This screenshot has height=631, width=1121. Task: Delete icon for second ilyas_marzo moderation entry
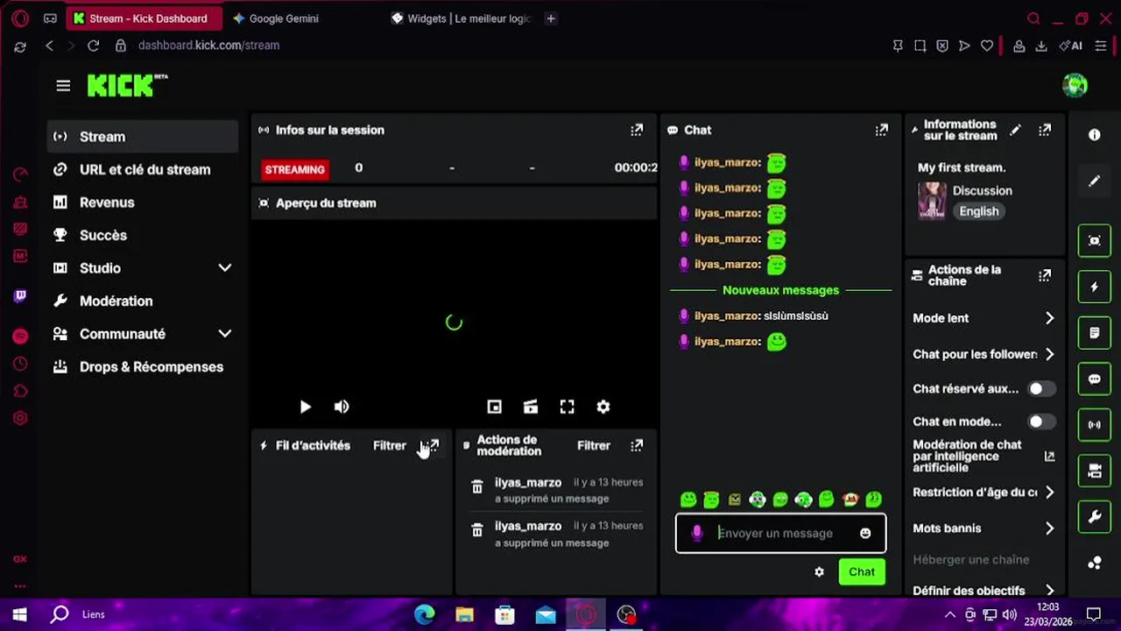(x=477, y=530)
